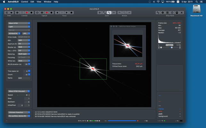Click the Macintosh HD desktop icon
This screenshot has width=206, height=128.
[x=196, y=11]
